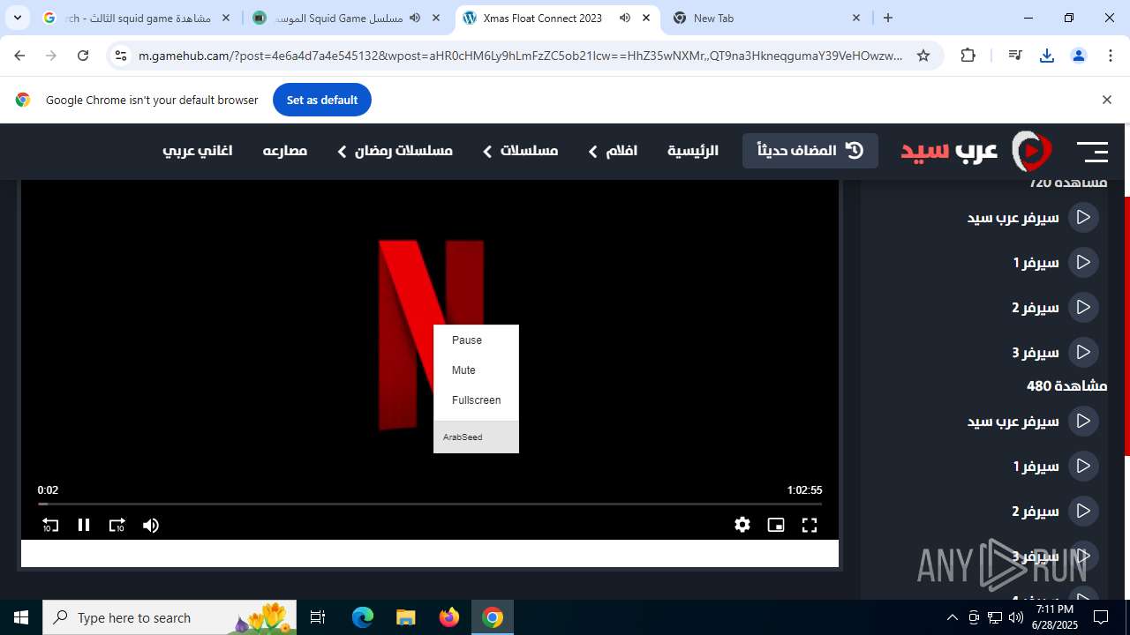Screen dimensions: 1130x635
Task: Play سيرفر 2 under مشاهدة 480
Action: [x=1056, y=511]
